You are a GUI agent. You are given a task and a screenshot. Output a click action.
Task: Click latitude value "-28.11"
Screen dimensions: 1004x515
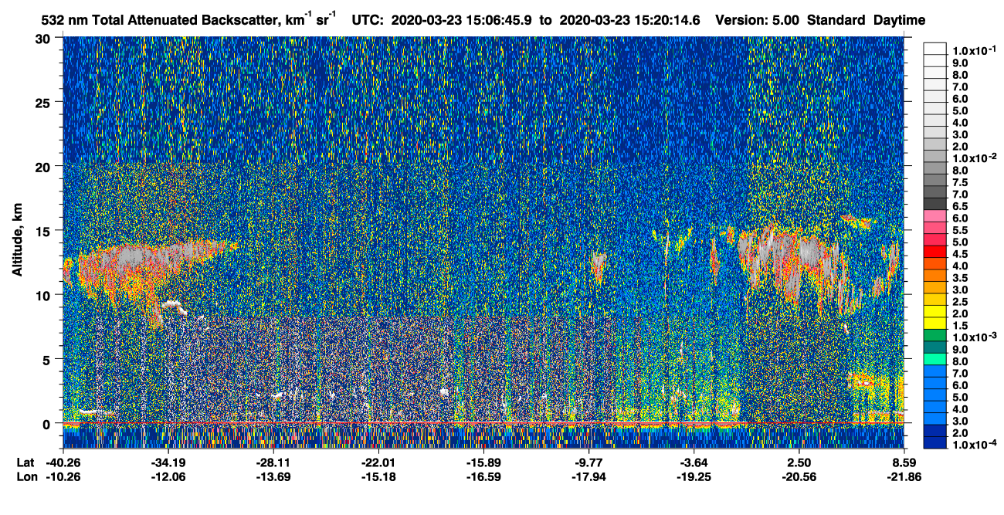pos(273,462)
